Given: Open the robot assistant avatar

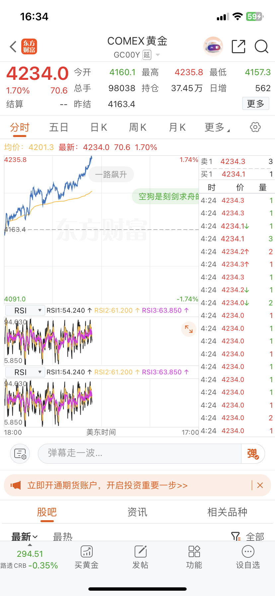Looking at the screenshot, I should 213,47.
